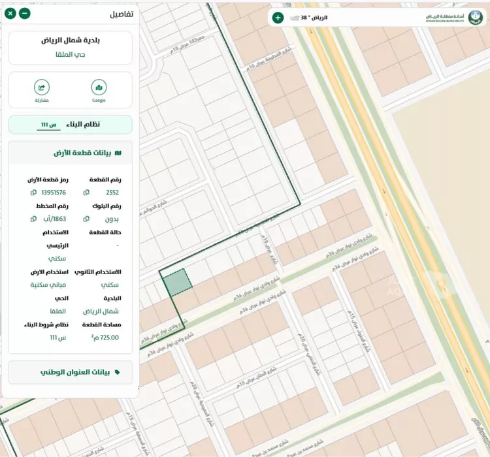Click the building conditions value س 111 at the bottom

pos(57,338)
